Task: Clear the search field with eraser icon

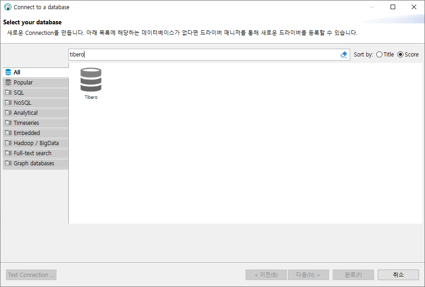Action: (344, 55)
